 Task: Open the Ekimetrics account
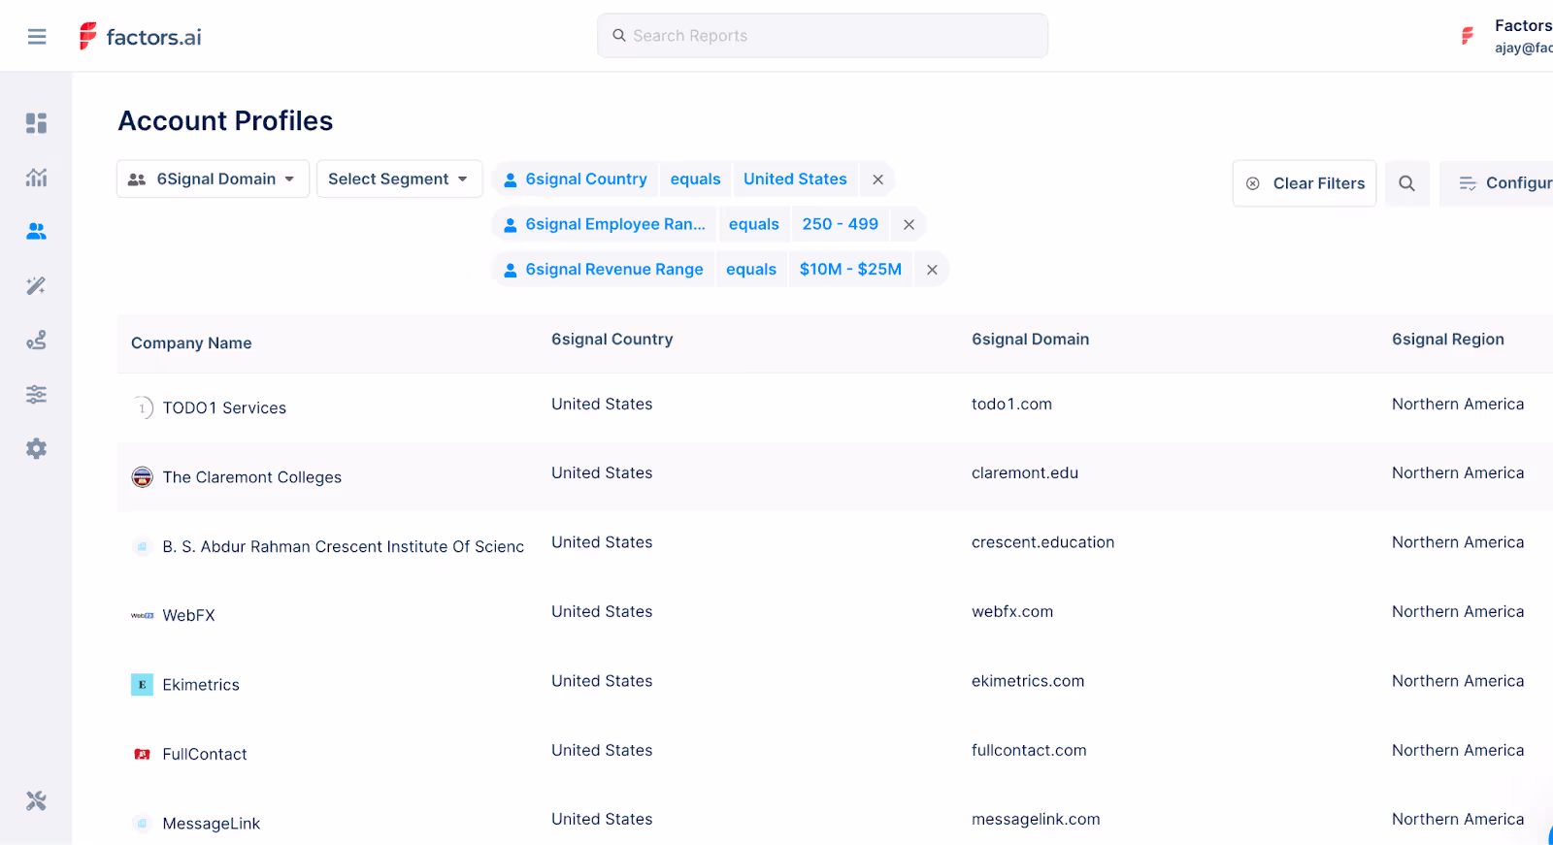tap(201, 685)
